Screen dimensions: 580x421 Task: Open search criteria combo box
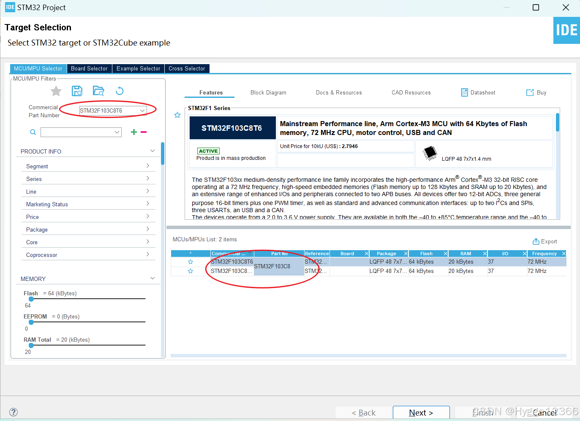[x=81, y=132]
